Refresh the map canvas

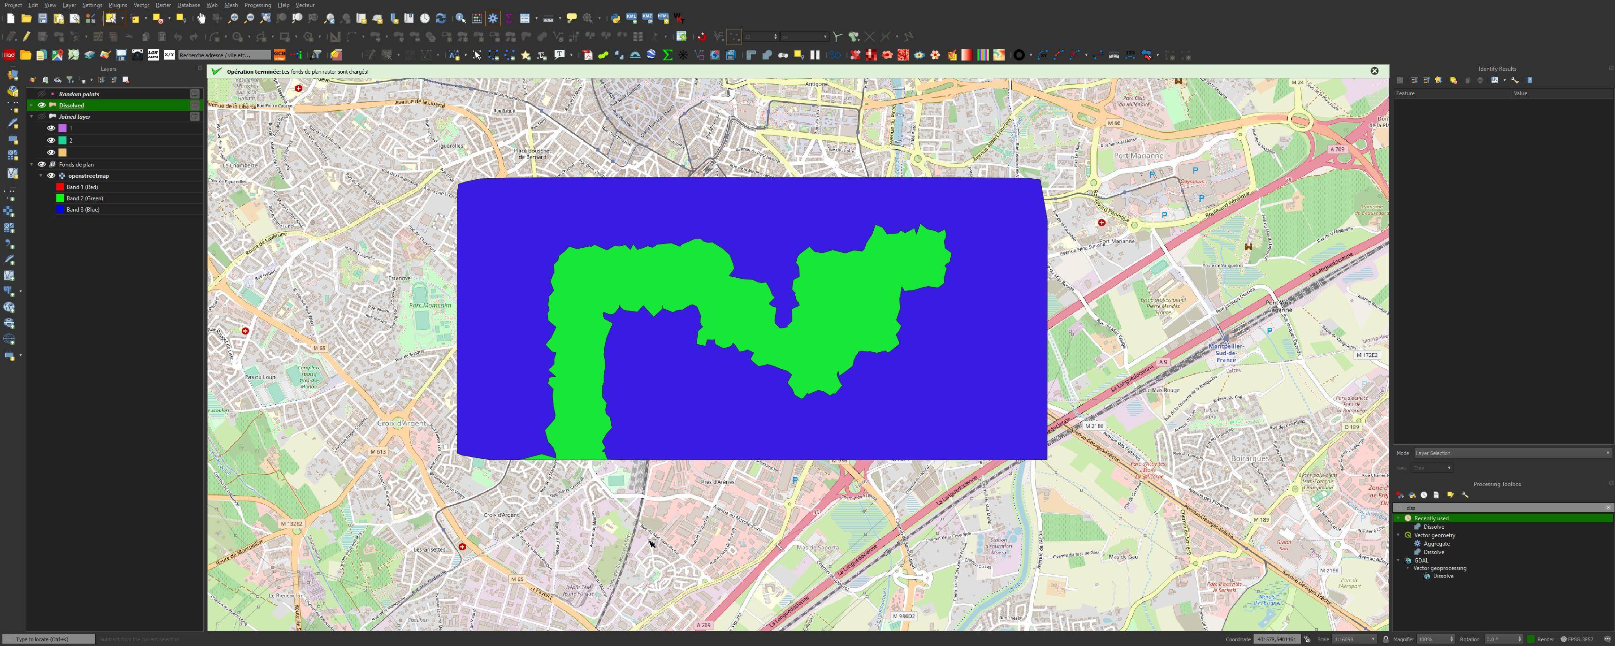441,18
